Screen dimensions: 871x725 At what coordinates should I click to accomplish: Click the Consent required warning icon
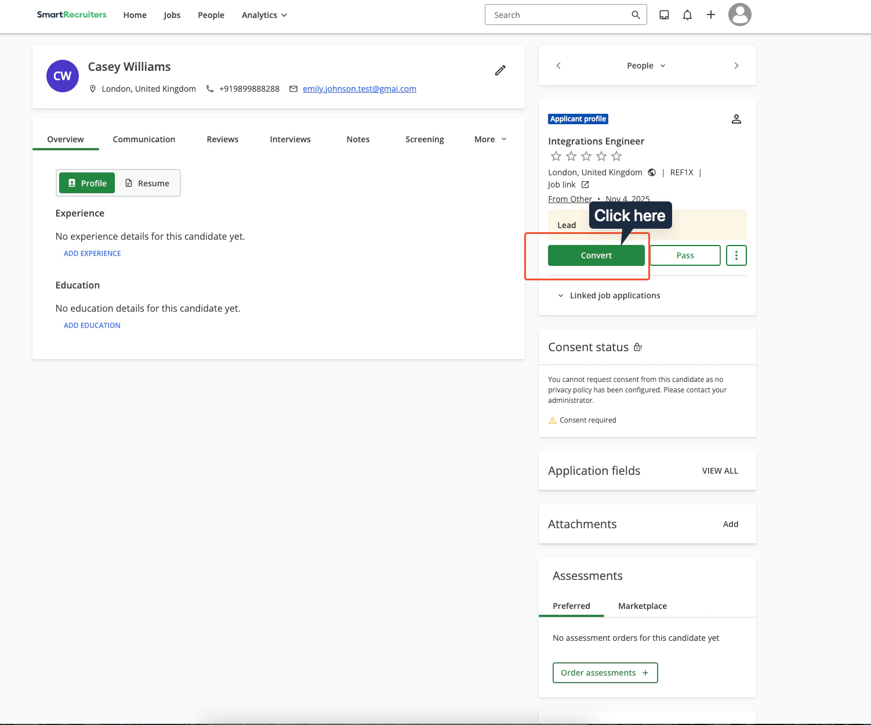(553, 420)
